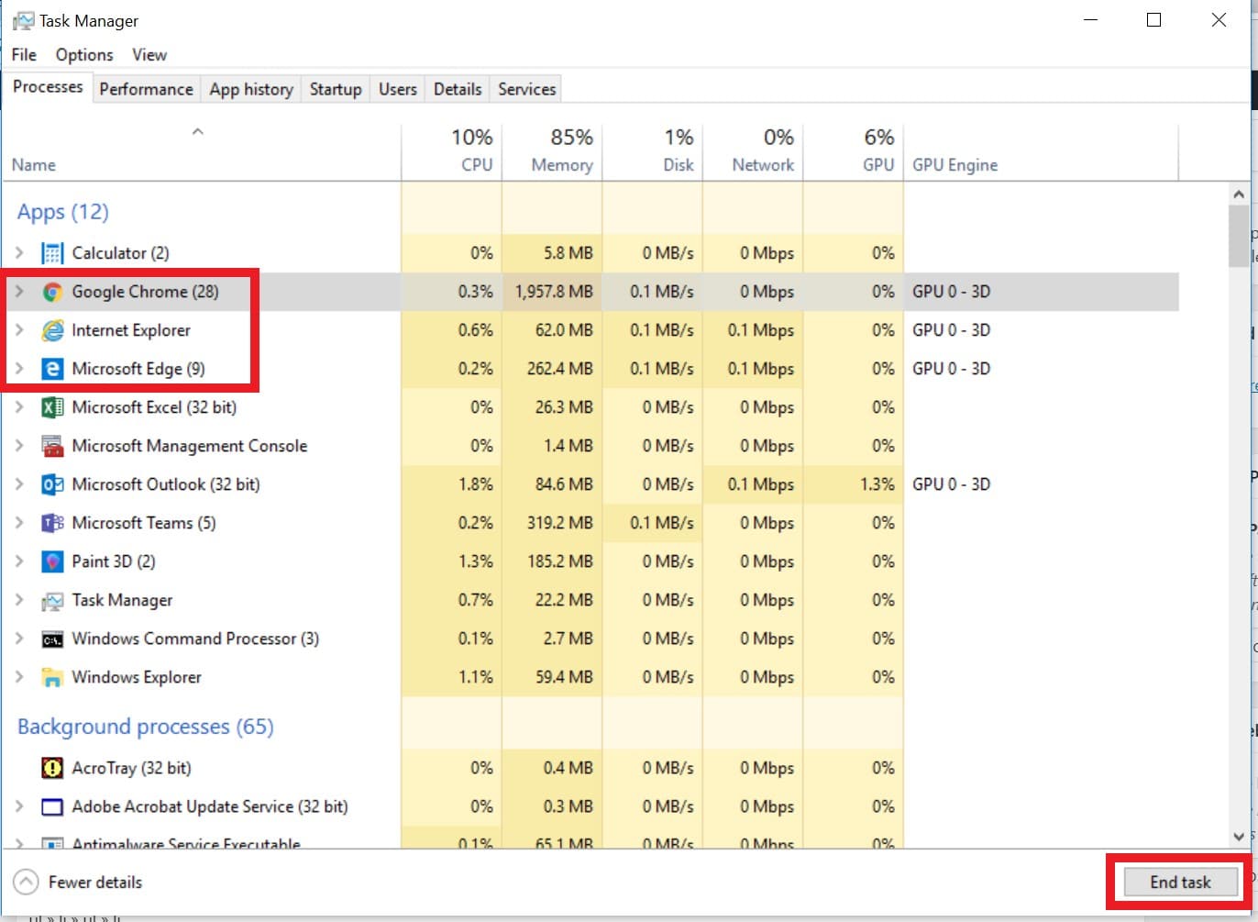This screenshot has height=922, width=1258.
Task: Click the Task Manager row icon
Action: click(52, 601)
